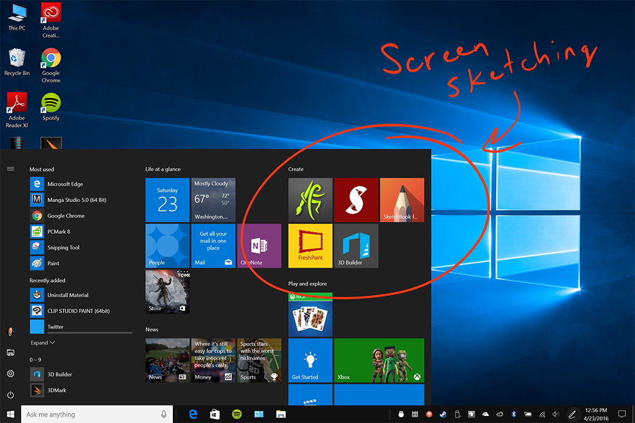
Task: Open the Snipping Tool
Action: click(81, 247)
